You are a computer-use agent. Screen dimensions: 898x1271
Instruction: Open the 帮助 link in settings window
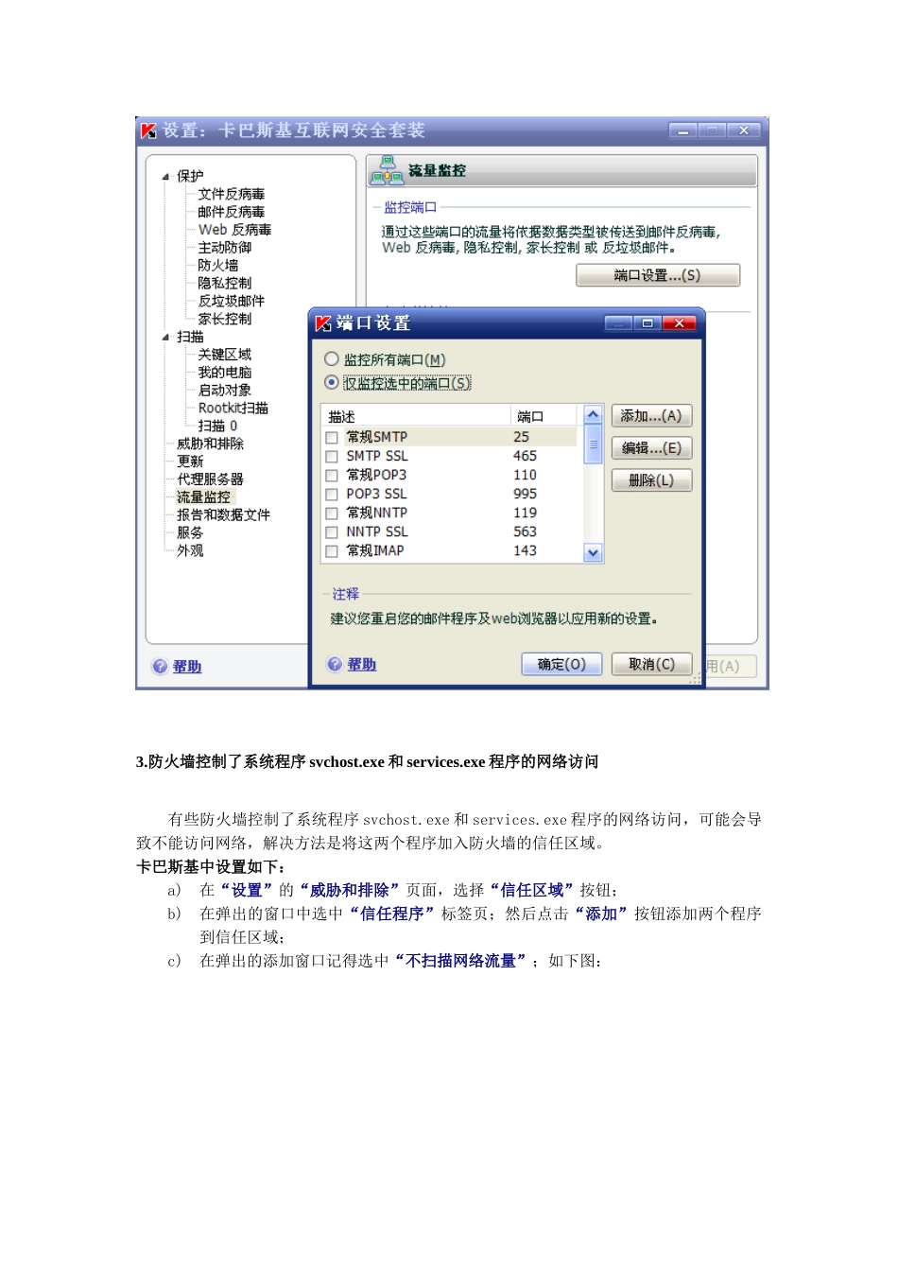tap(187, 667)
